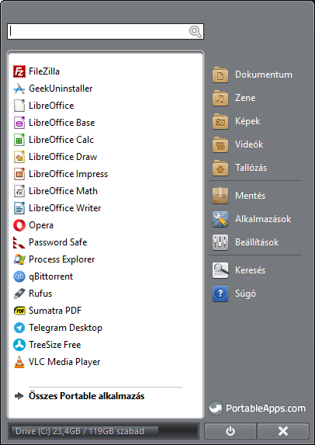Launch Opera browser via red O icon

pos(19,225)
